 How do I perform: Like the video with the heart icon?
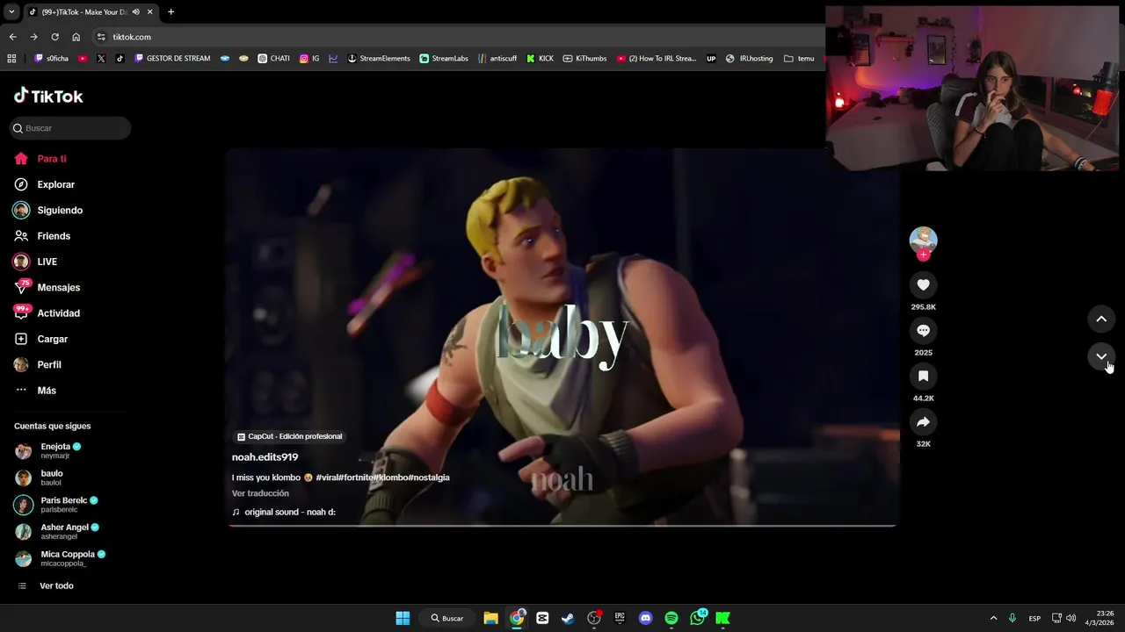pyautogui.click(x=923, y=284)
